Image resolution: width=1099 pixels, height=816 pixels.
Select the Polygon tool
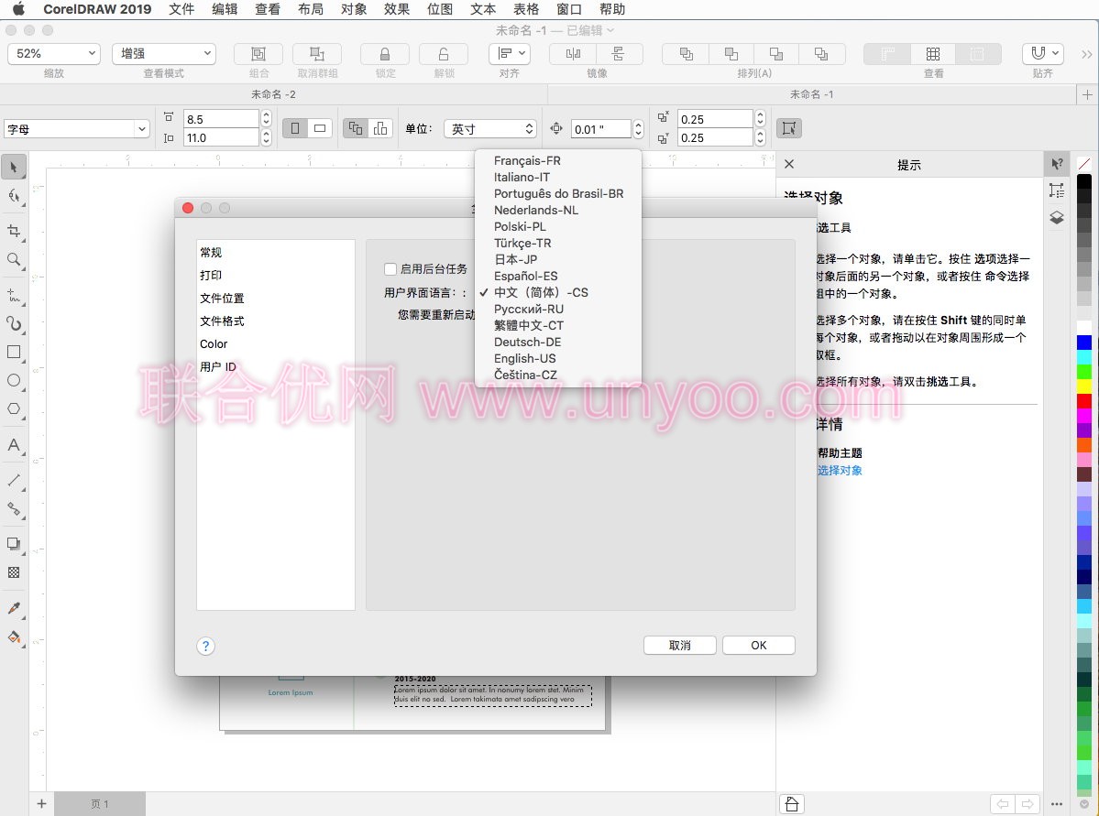14,409
